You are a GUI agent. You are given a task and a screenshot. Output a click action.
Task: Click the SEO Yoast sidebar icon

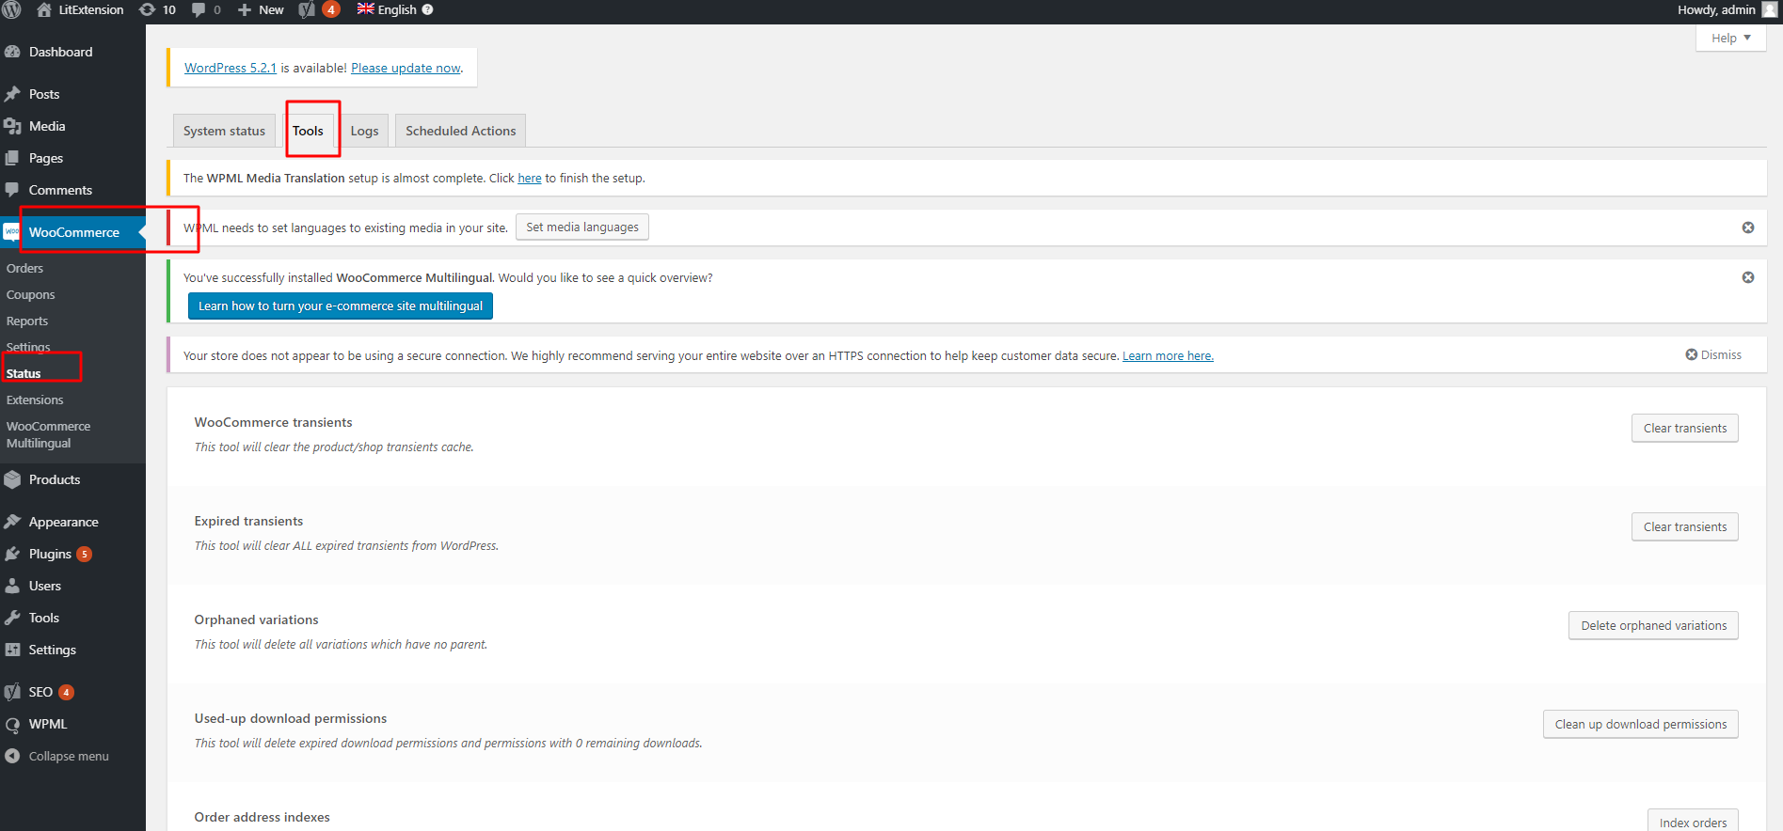pyautogui.click(x=12, y=692)
